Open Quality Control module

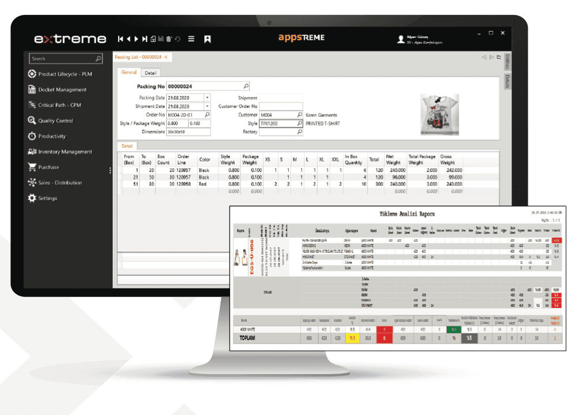coord(51,120)
